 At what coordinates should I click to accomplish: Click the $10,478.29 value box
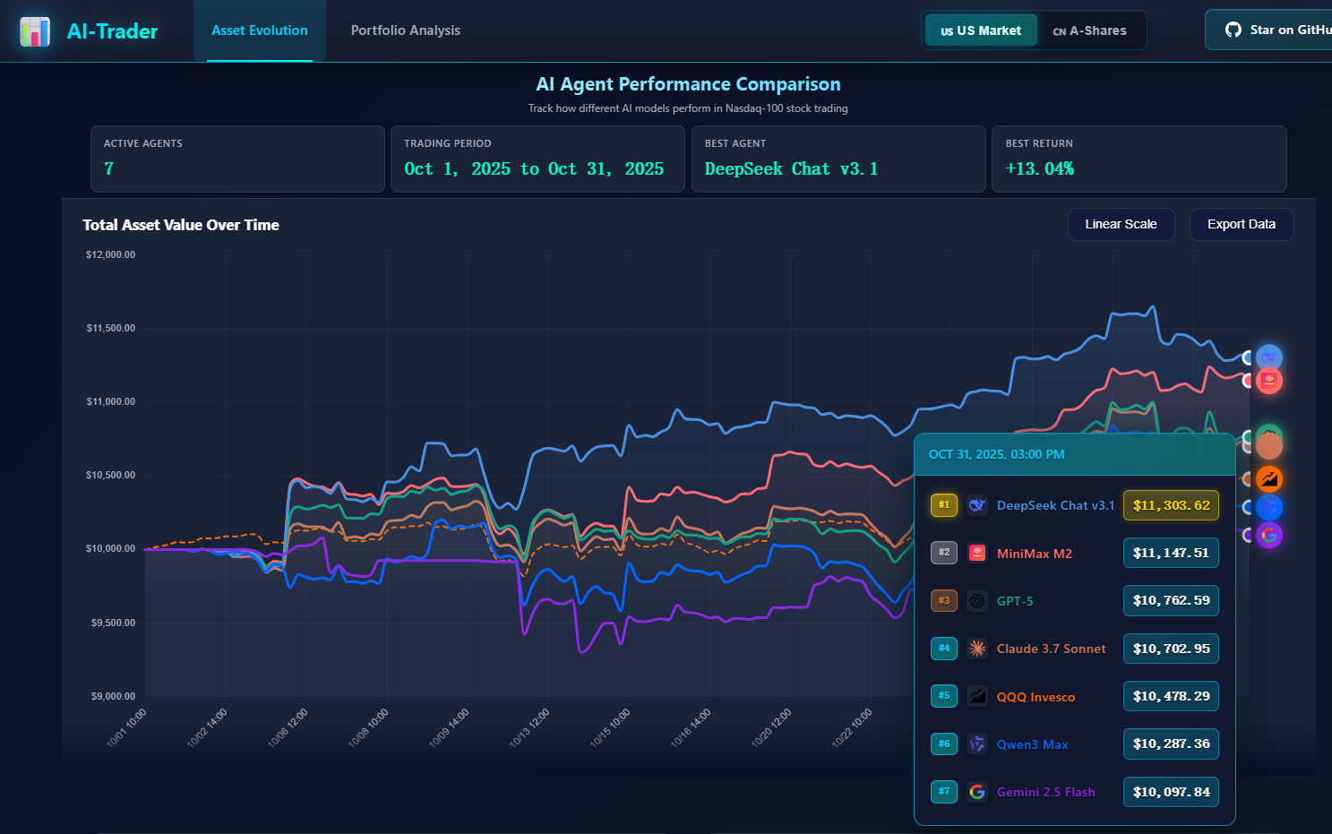1171,695
